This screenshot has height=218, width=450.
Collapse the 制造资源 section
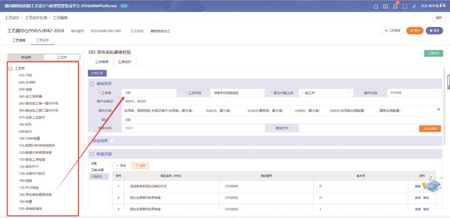pyautogui.click(x=92, y=154)
